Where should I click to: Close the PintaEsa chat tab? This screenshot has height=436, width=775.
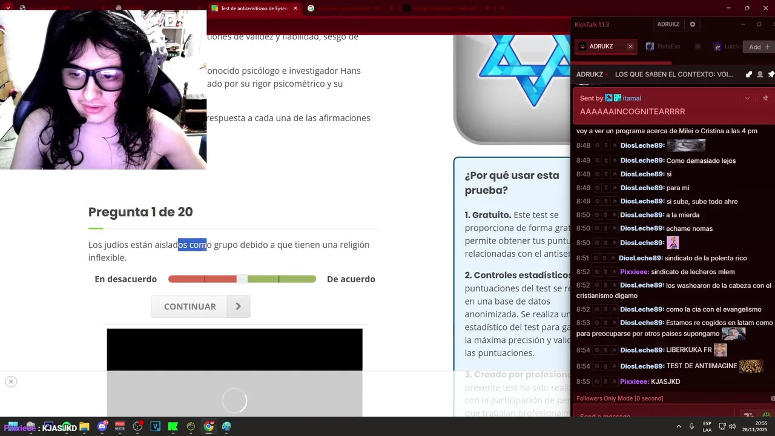[697, 47]
